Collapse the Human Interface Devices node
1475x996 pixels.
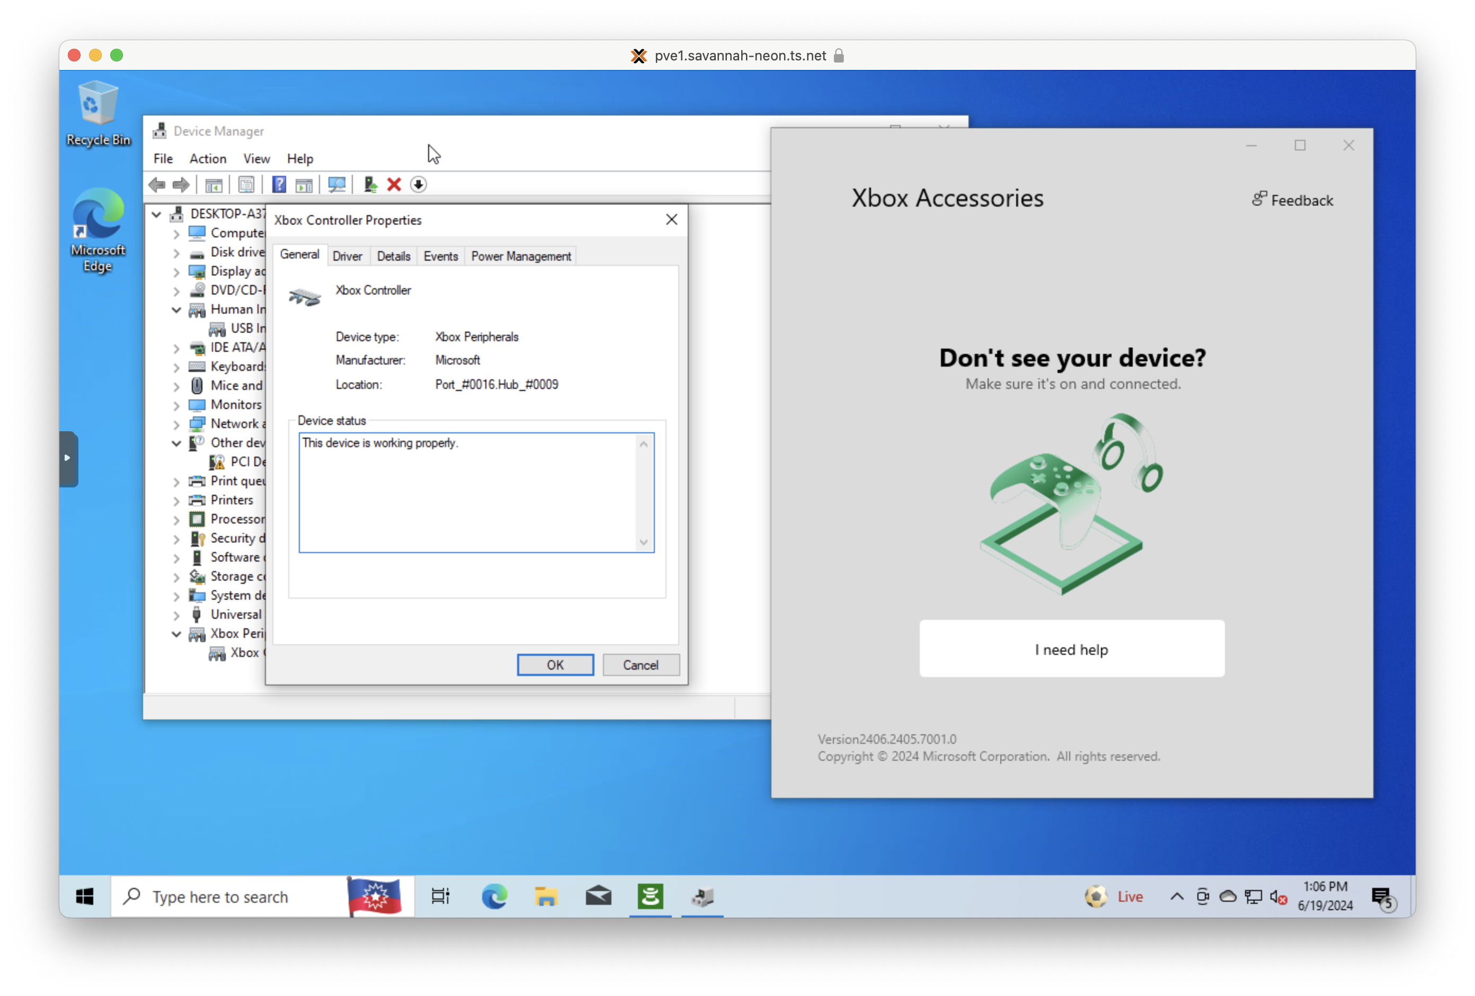(x=176, y=310)
